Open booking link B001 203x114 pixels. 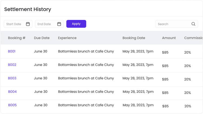(12, 51)
